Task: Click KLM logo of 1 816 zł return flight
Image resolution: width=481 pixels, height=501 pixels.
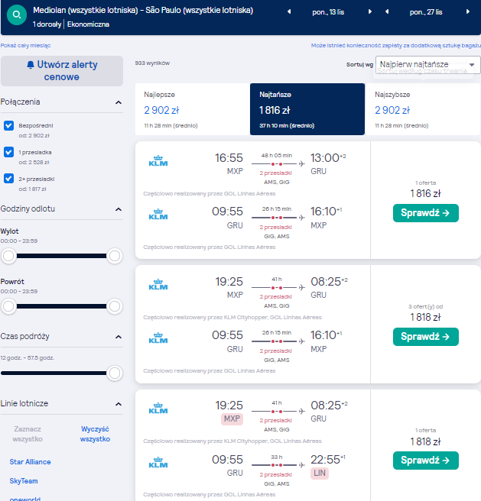Action: tap(158, 214)
